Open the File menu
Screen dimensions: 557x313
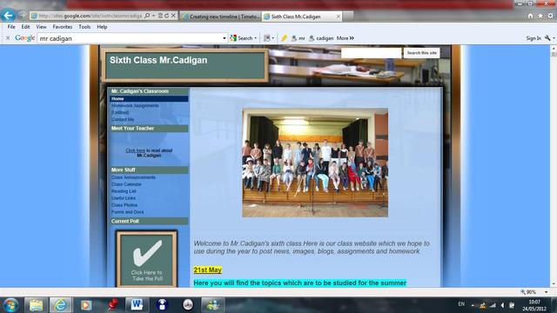click(x=11, y=27)
